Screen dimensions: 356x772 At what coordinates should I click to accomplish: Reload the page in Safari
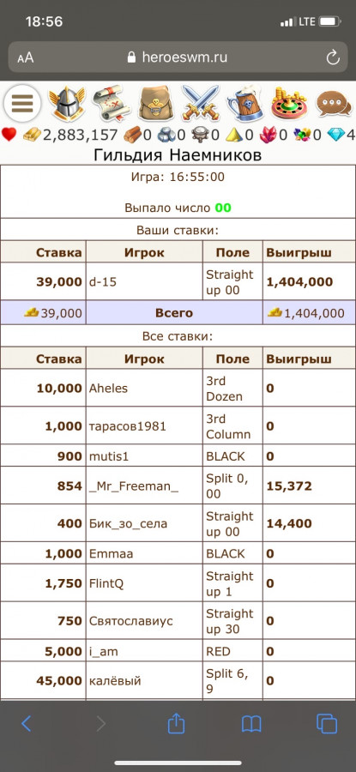[333, 57]
